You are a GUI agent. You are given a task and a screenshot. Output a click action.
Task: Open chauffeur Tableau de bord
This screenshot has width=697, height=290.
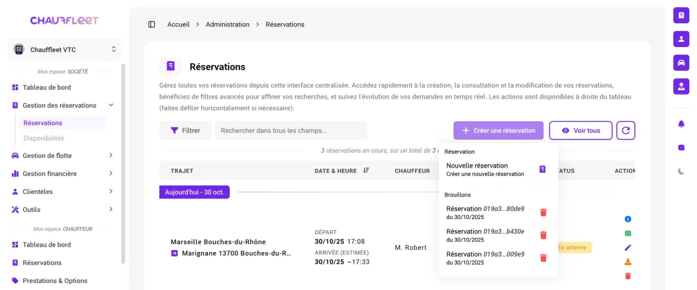[x=62, y=245]
